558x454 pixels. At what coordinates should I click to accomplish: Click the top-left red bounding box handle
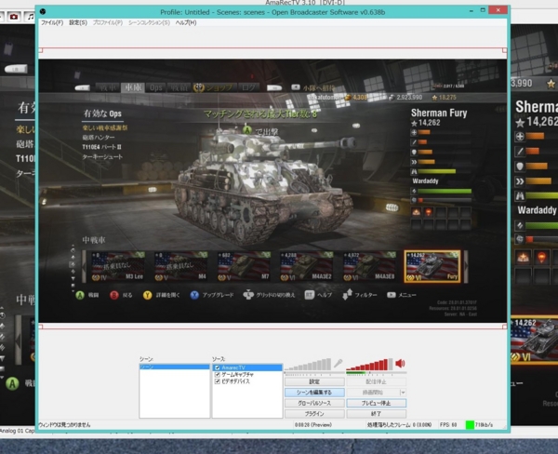pyautogui.click(x=41, y=50)
